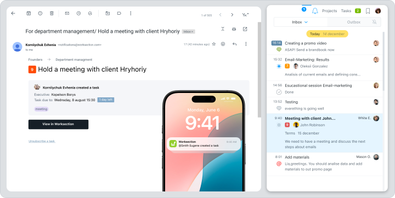Click the Unsubscribe a task link
This screenshot has height=198, width=395.
pos(42,141)
